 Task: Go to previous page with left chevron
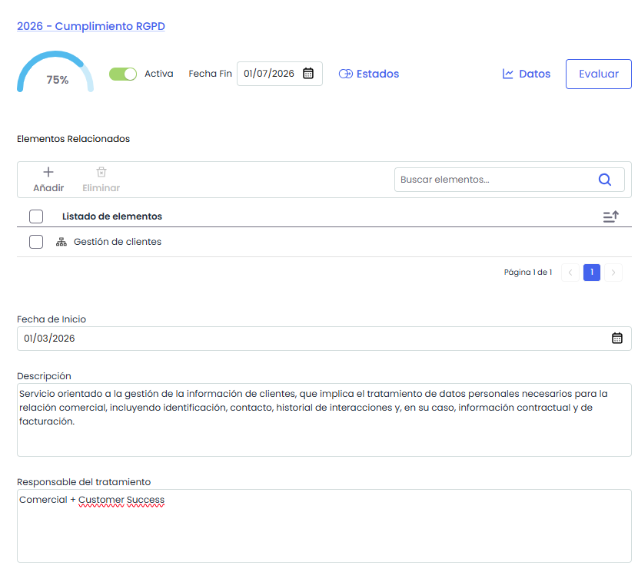click(x=570, y=273)
